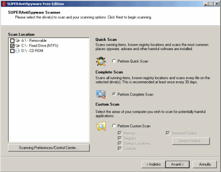Select Perform Complete Scan radio button
Image resolution: width=221 pixels, height=172 pixels.
point(114,94)
